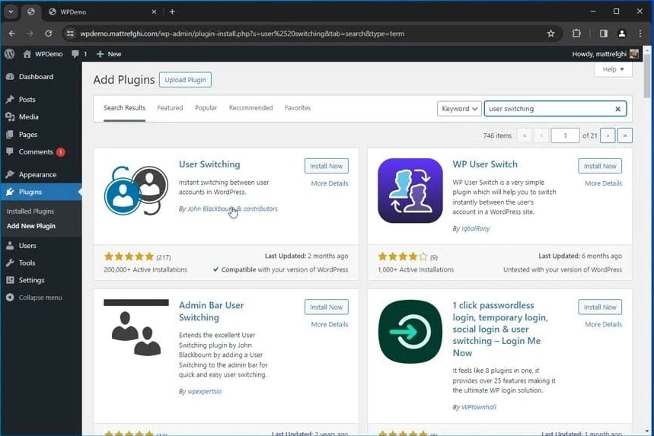Switch to the Recommended tab
654x436 pixels.
tap(250, 107)
